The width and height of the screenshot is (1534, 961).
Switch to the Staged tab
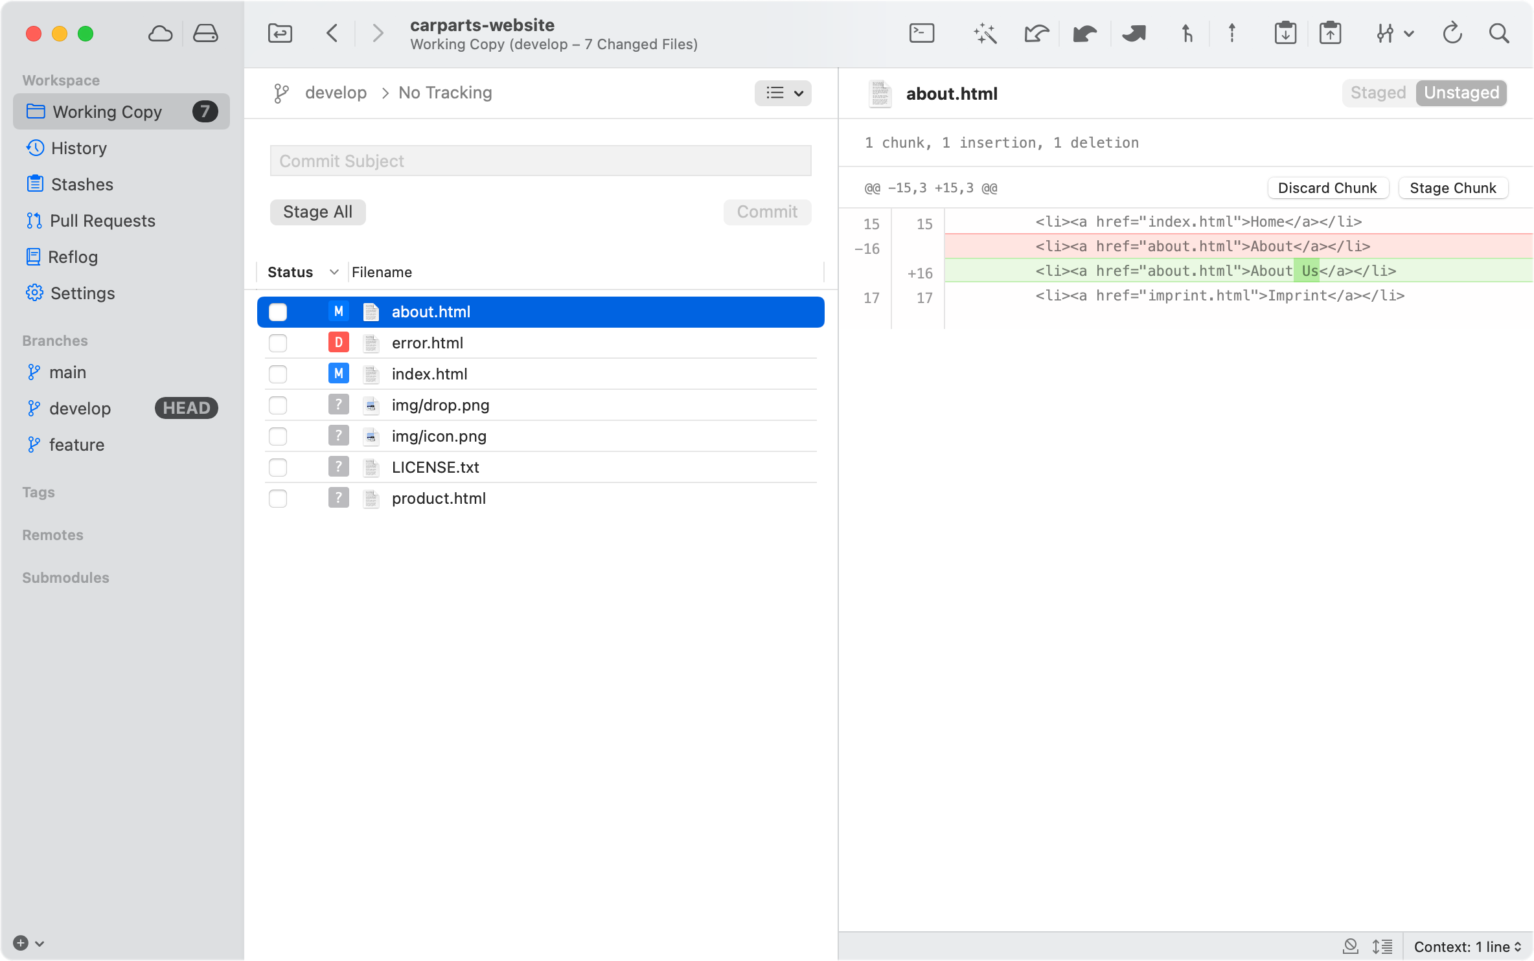[1378, 93]
